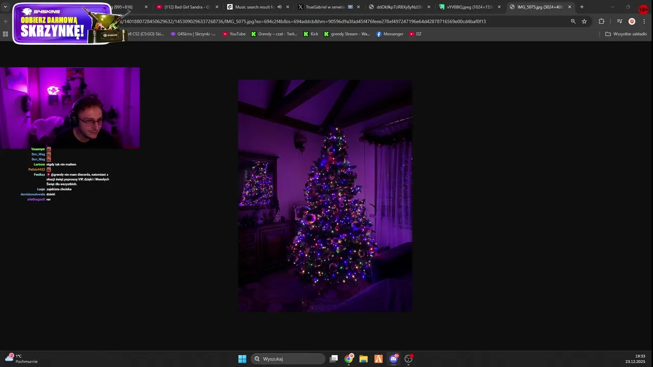Close the IMG_5075.jpg tab
This screenshot has width=653, height=367.
[569, 7]
